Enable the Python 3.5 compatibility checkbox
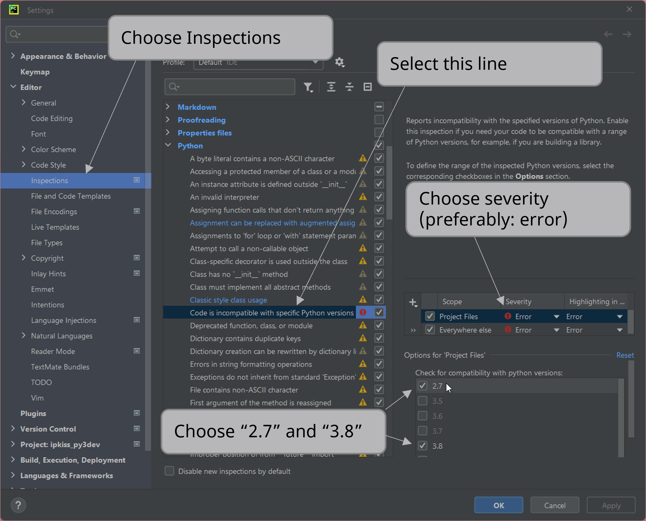This screenshot has width=646, height=521. [423, 401]
